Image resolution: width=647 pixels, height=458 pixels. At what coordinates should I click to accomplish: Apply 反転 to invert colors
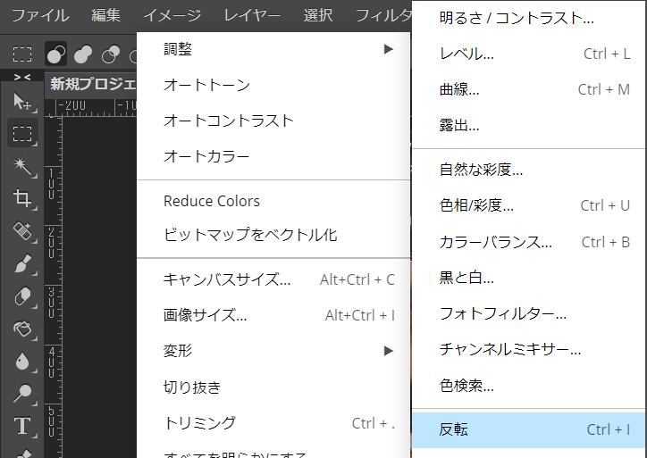pyautogui.click(x=528, y=430)
